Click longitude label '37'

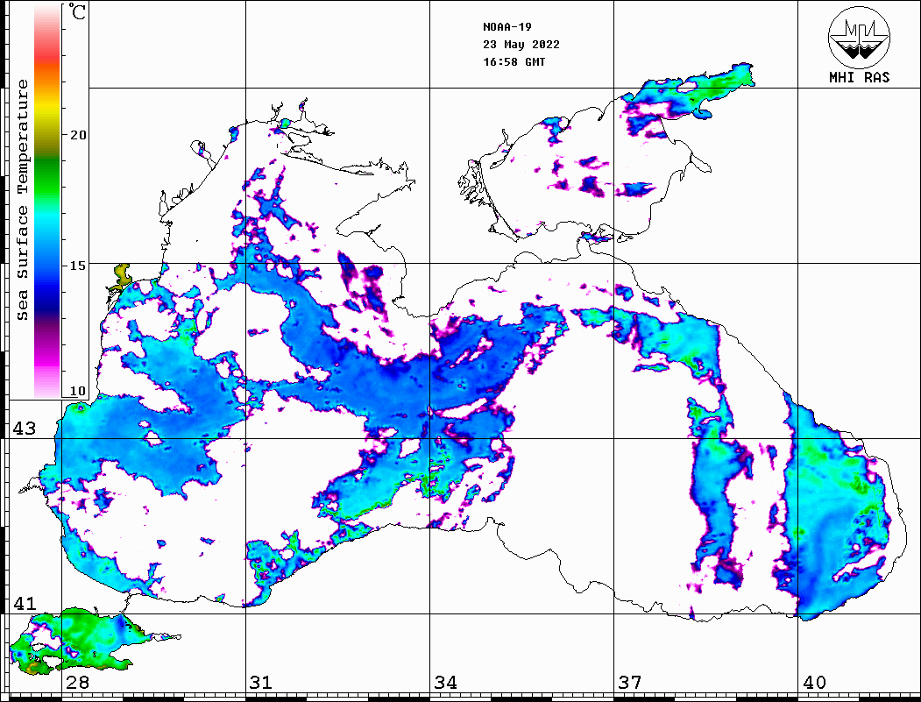[630, 683]
